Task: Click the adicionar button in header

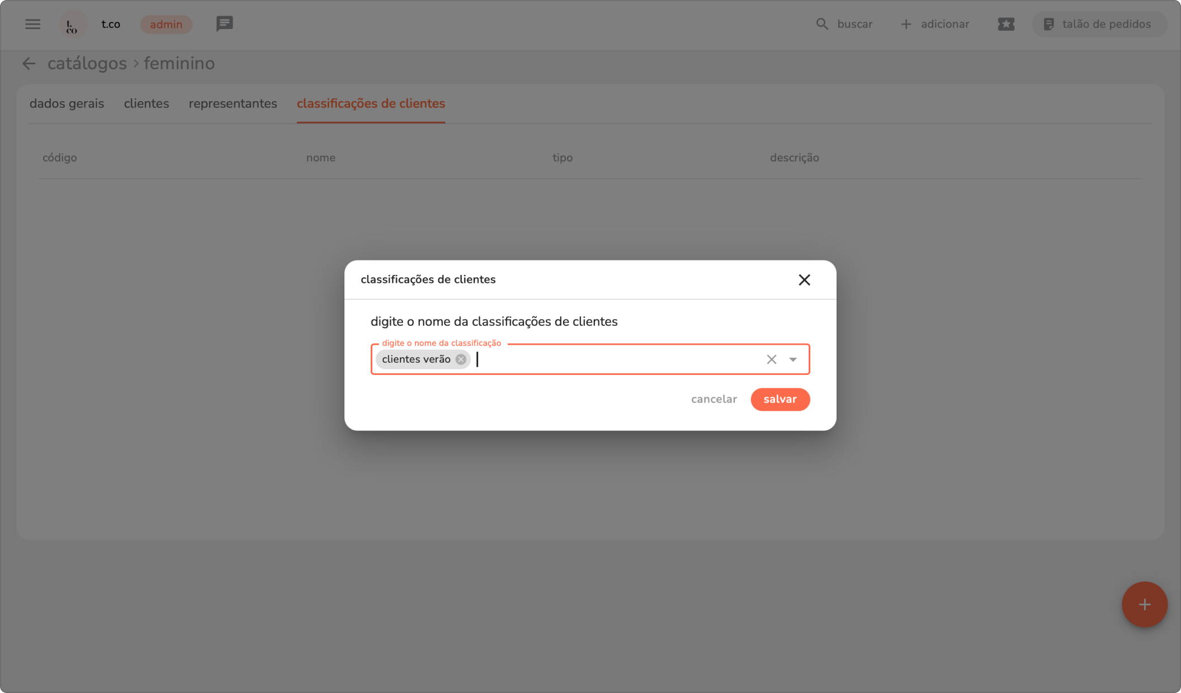Action: click(935, 24)
